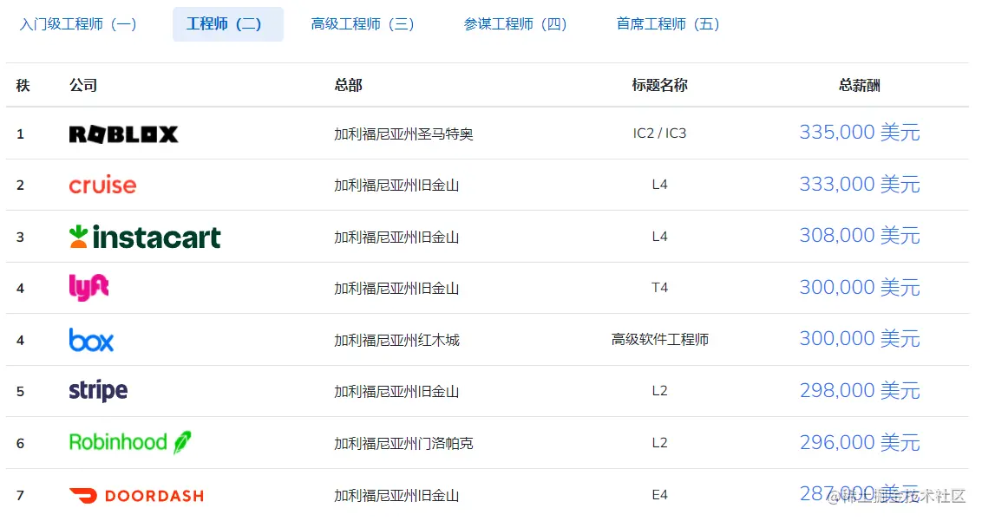Click the L4 level in Instacart row
Viewport: 982px width, 521px height.
[x=659, y=236]
